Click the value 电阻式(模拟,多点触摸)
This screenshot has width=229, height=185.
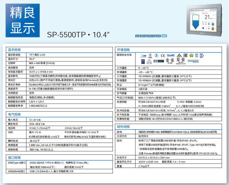pos(42,97)
